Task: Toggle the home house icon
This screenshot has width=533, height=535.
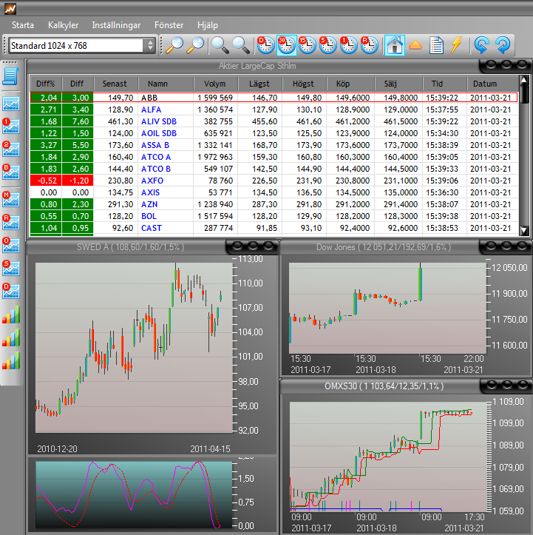Action: click(x=395, y=45)
